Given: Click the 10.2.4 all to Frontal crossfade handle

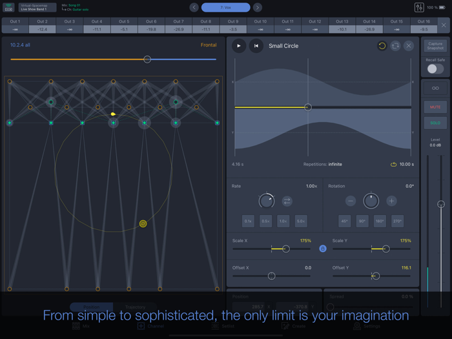Looking at the screenshot, I should point(147,59).
